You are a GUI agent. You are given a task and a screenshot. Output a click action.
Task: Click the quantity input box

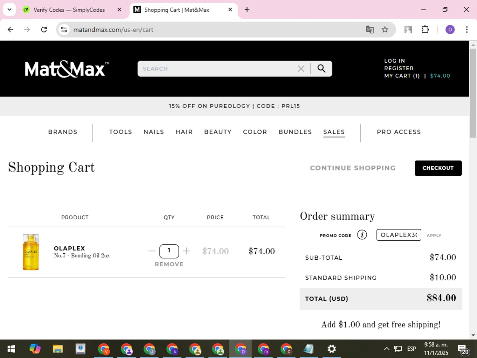(169, 251)
